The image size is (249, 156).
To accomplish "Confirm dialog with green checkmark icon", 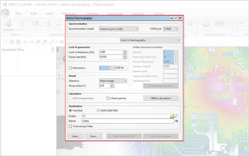I will pyautogui.click(x=176, y=18).
